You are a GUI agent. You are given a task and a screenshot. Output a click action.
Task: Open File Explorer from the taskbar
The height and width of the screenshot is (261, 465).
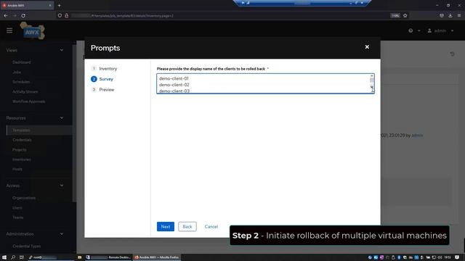point(79,257)
